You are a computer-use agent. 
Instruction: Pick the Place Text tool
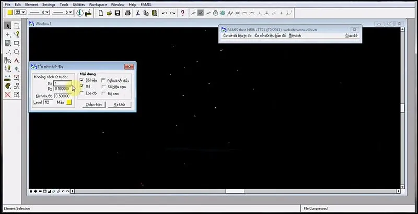coord(17,61)
